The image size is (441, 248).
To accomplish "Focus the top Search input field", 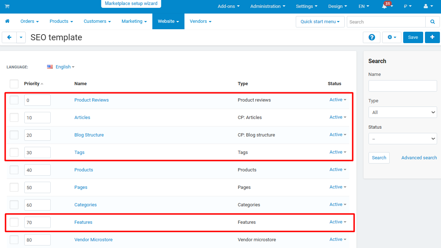I will [x=386, y=22].
